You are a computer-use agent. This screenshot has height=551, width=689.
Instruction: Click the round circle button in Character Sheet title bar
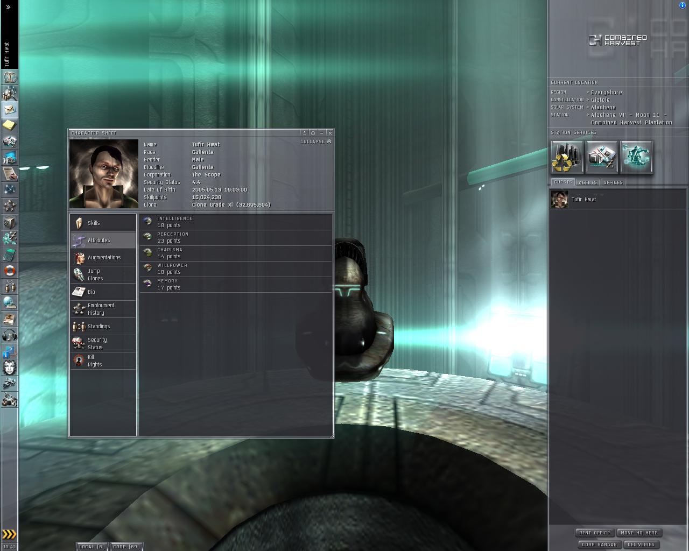[313, 133]
